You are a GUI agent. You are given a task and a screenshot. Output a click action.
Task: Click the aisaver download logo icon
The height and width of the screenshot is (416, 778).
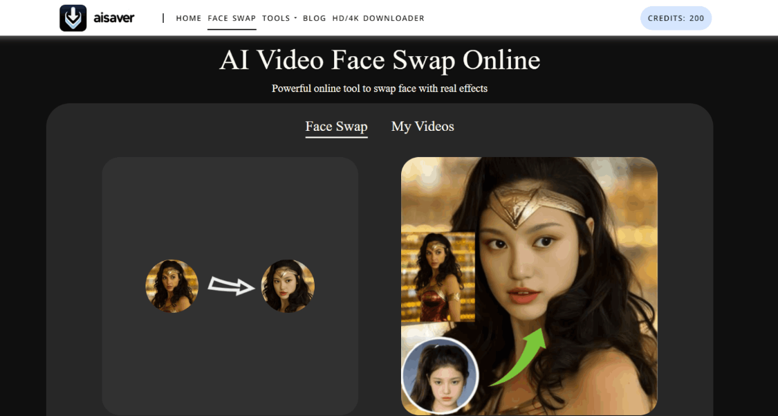coord(71,17)
